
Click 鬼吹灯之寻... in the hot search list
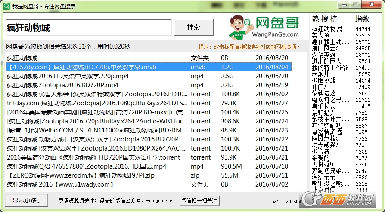330,100
